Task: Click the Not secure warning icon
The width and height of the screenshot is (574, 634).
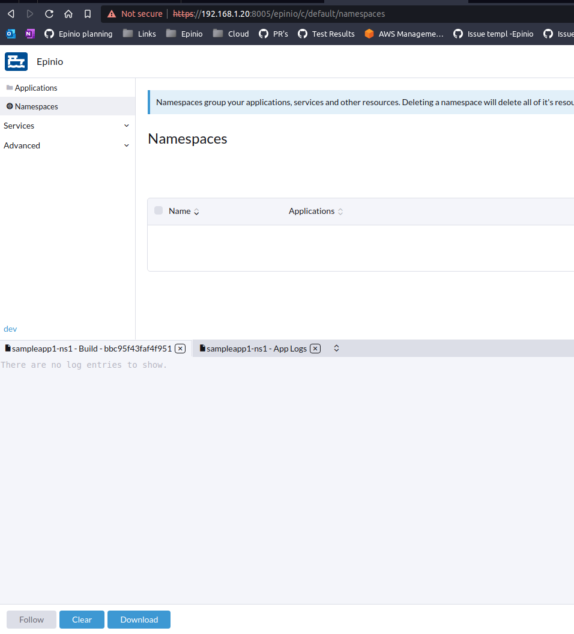Action: point(112,13)
